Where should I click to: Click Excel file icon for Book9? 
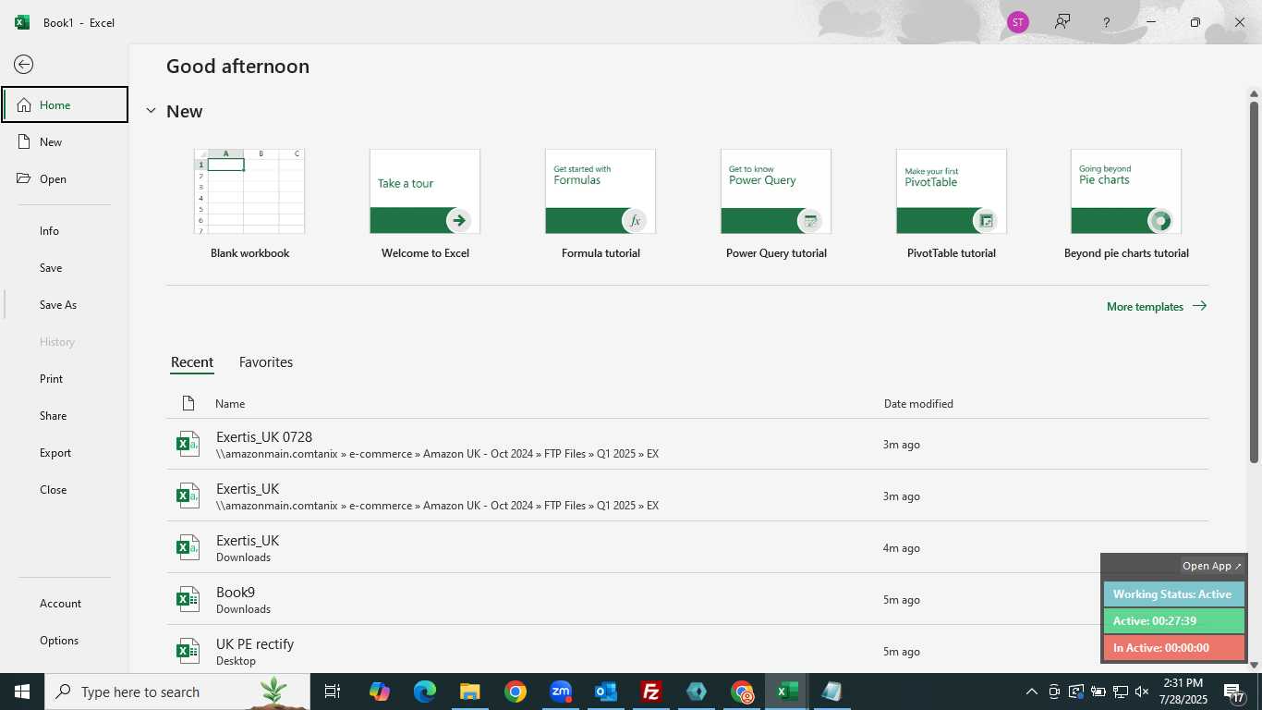point(188,599)
